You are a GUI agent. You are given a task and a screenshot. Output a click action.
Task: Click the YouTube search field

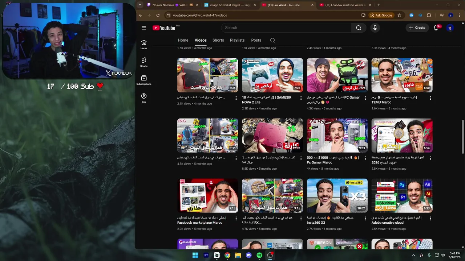(286, 28)
